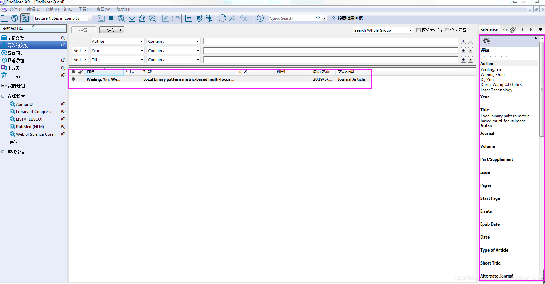Viewport: 545px width, 284px height.
Task: Open the 文件(F) menu
Action: pos(15,9)
